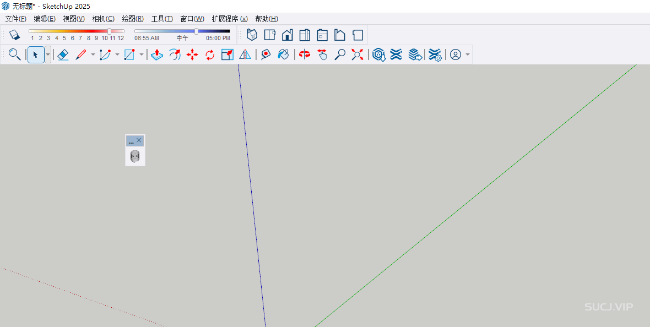The image size is (650, 327).
Task: Click the Zoom Extents icon
Action: 357,54
